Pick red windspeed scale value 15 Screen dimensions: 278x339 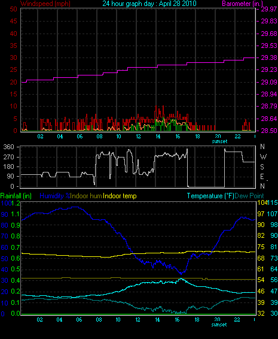(x=13, y=94)
